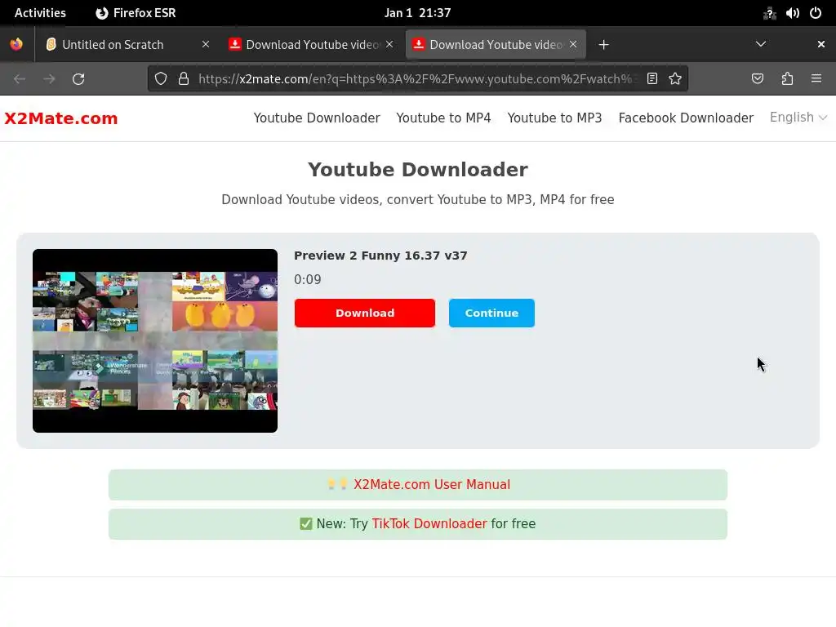
Task: Click the Youtube Downloader page heading
Action: [x=417, y=170]
